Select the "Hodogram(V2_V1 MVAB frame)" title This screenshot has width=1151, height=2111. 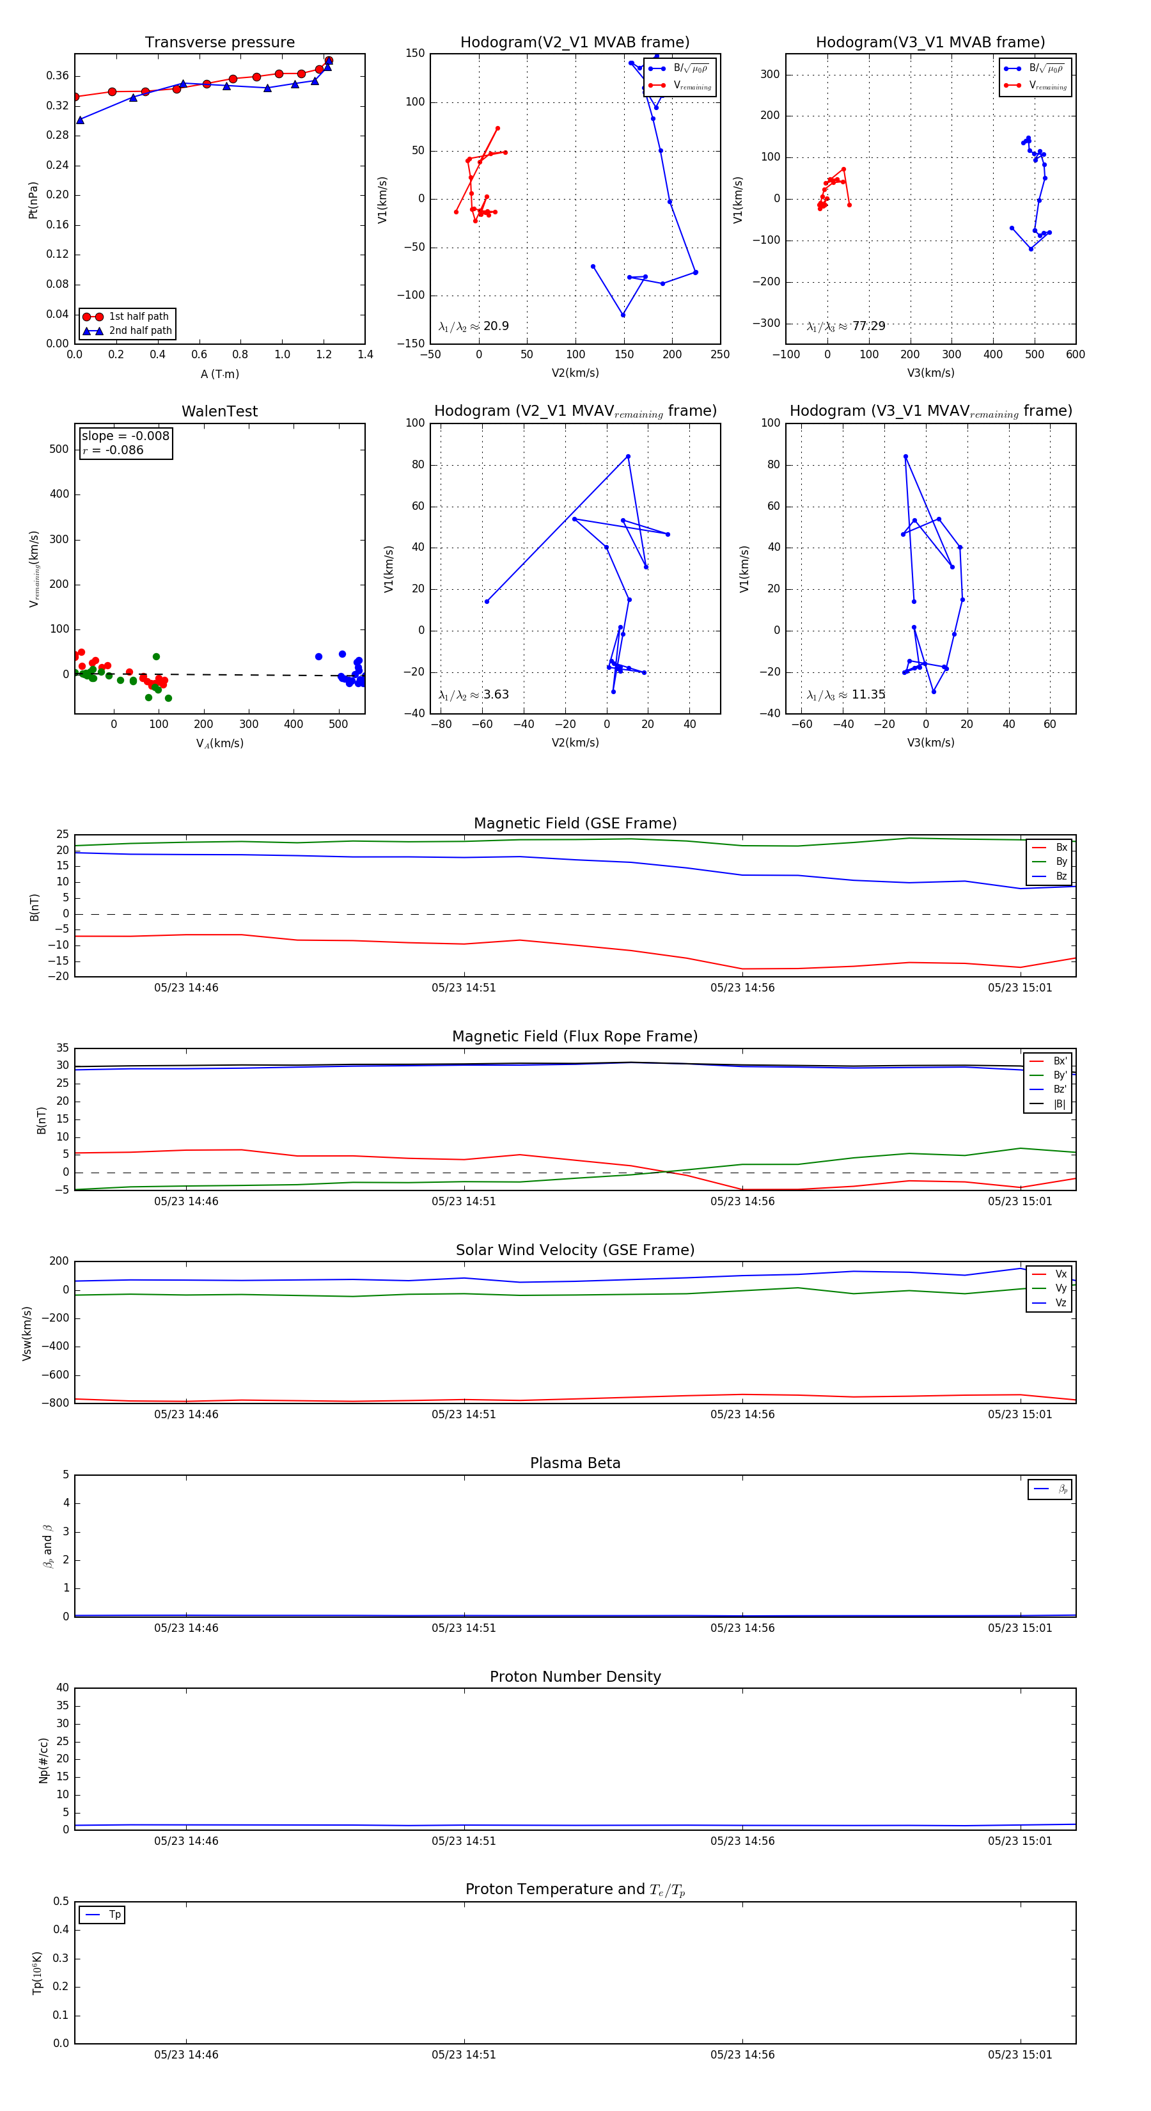[575, 43]
